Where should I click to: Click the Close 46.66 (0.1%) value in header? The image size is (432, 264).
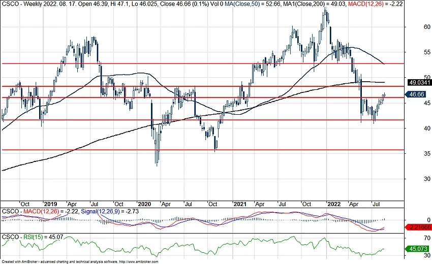click(184, 4)
